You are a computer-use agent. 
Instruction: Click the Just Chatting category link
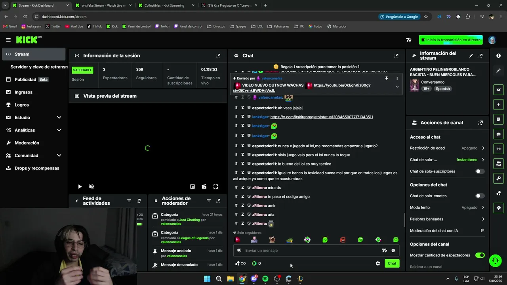190,220
